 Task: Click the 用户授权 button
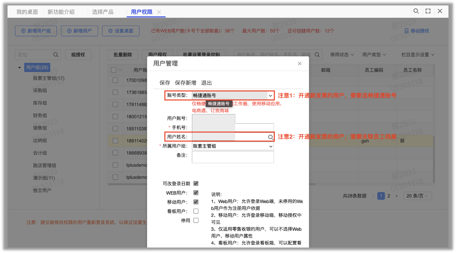(x=157, y=55)
